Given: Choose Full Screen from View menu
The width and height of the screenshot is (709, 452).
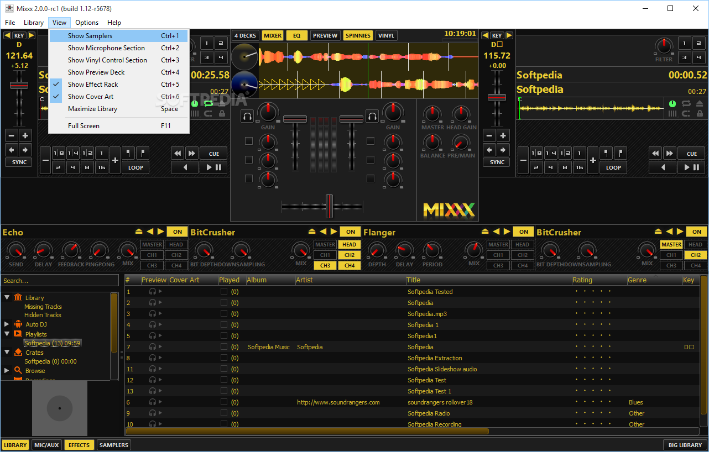Looking at the screenshot, I should pyautogui.click(x=118, y=126).
